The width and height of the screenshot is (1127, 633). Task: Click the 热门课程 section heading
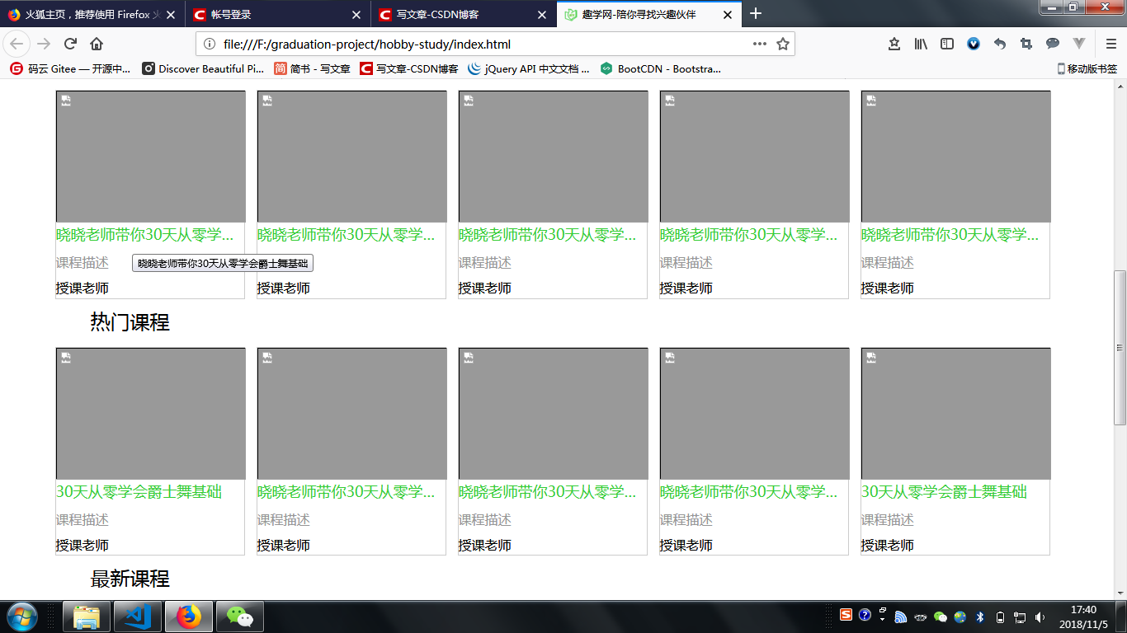point(130,323)
